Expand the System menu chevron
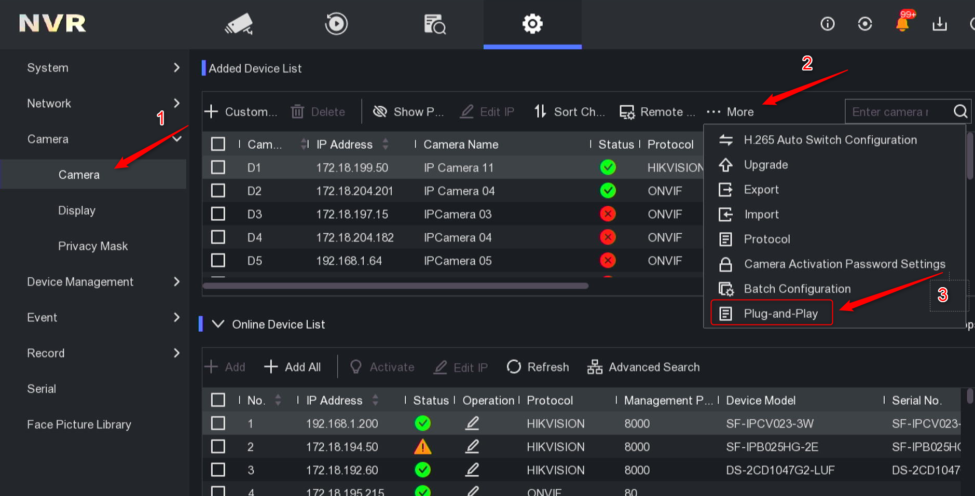 [x=176, y=67]
